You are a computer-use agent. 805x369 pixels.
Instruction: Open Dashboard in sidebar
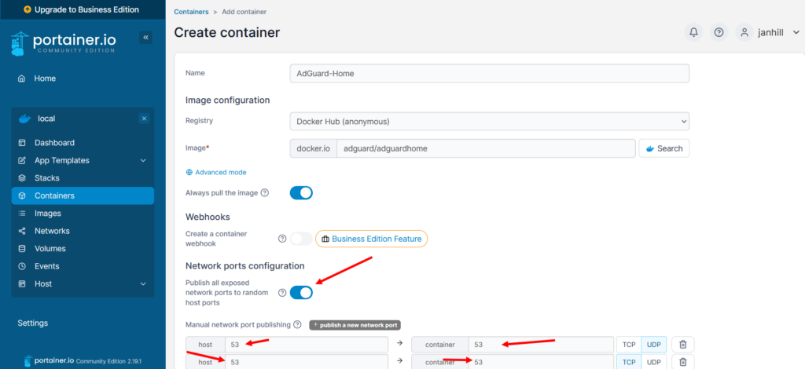pyautogui.click(x=83, y=142)
